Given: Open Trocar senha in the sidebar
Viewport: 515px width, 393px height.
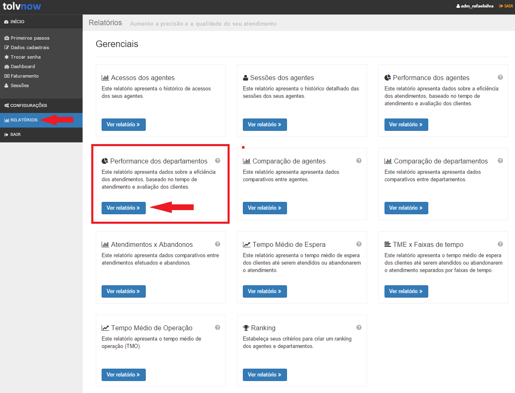Looking at the screenshot, I should 25,57.
